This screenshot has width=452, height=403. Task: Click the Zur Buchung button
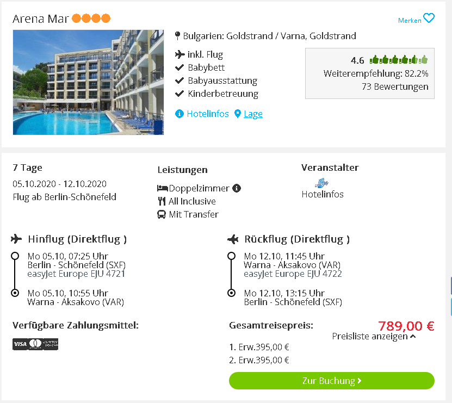pyautogui.click(x=331, y=381)
